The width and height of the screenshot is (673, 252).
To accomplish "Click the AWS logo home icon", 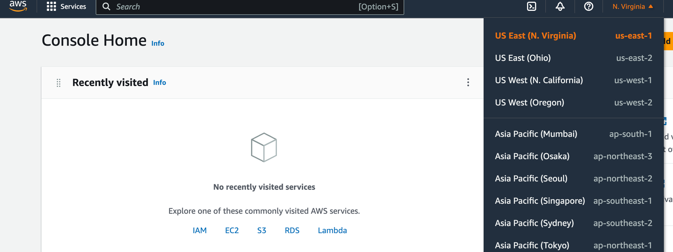I will [18, 6].
